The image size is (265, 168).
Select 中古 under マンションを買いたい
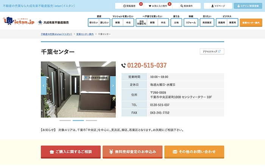128,22
